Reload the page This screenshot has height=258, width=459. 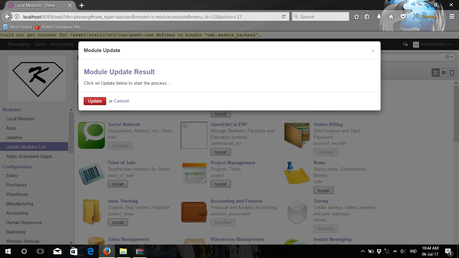(x=284, y=17)
